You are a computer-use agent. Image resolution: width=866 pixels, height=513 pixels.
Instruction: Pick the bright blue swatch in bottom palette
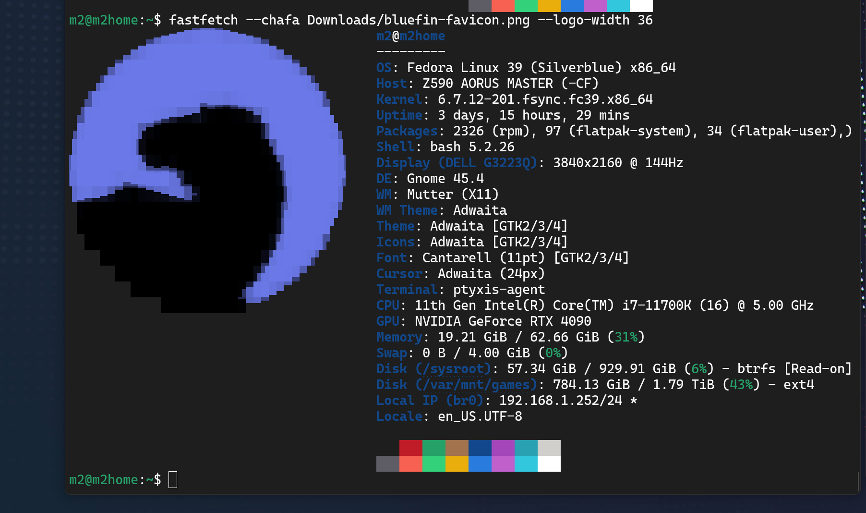pos(480,464)
